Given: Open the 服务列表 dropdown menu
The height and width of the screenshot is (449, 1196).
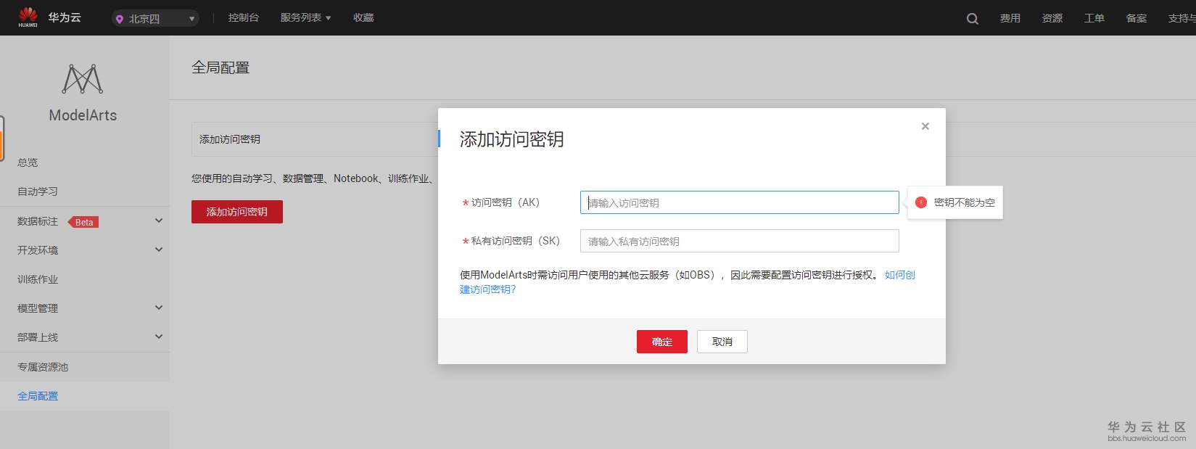Looking at the screenshot, I should 305,17.
